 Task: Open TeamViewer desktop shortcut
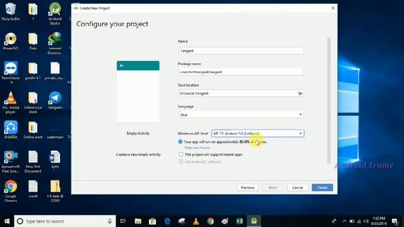click(11, 73)
